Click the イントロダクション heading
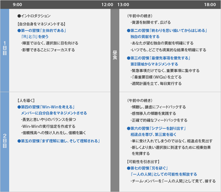The height and width of the screenshot is (192, 221). click(x=34, y=16)
